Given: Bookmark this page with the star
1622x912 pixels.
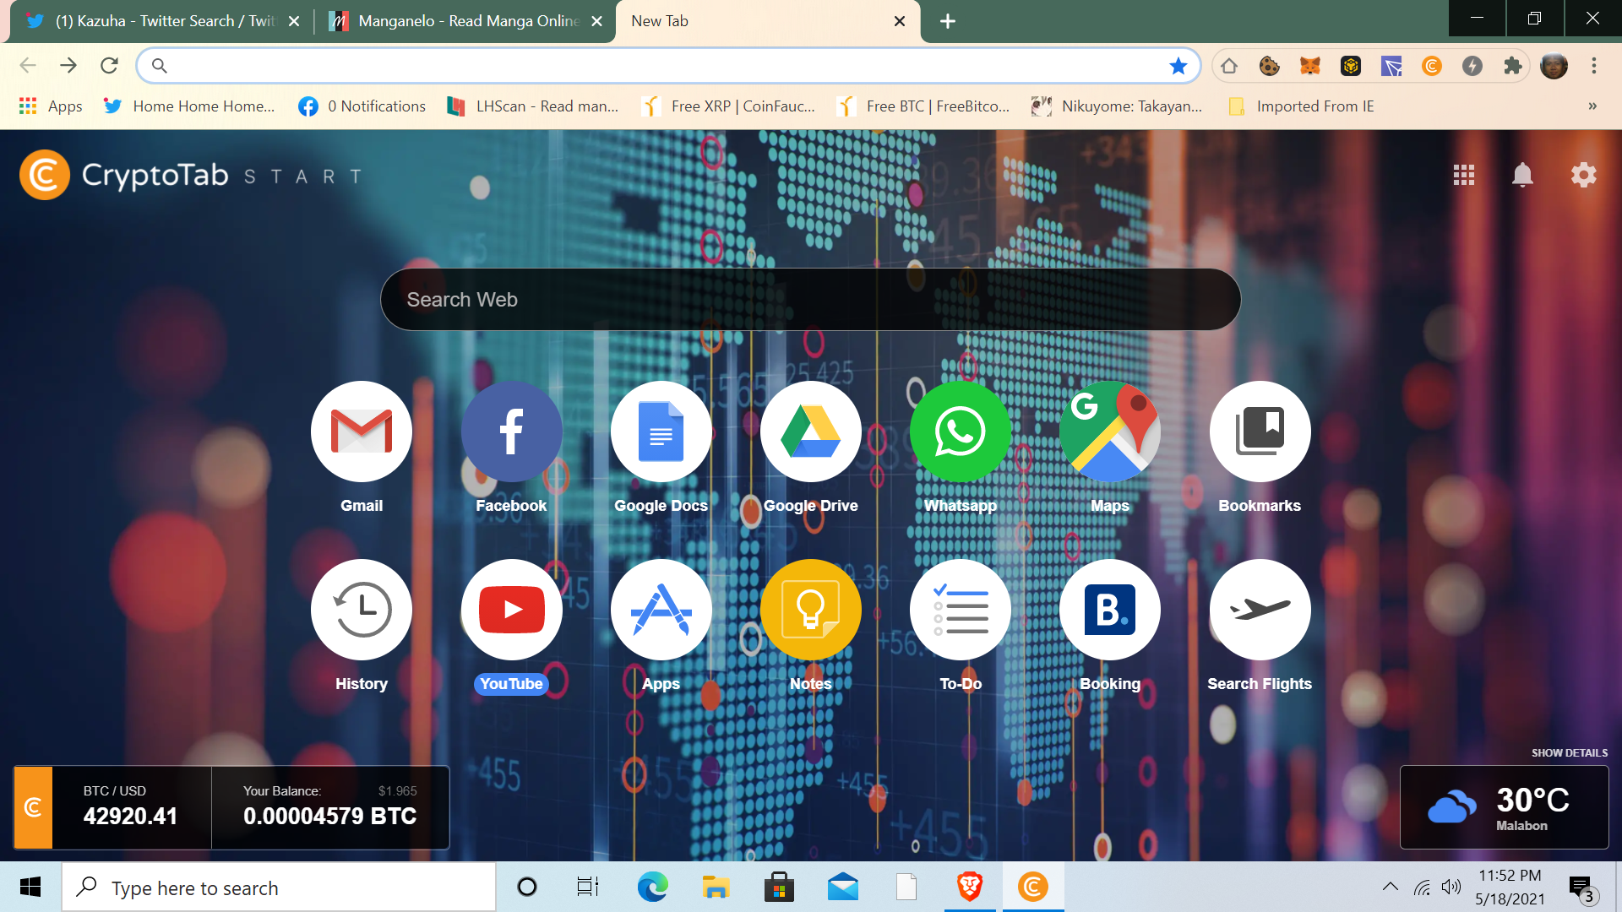Looking at the screenshot, I should point(1178,66).
